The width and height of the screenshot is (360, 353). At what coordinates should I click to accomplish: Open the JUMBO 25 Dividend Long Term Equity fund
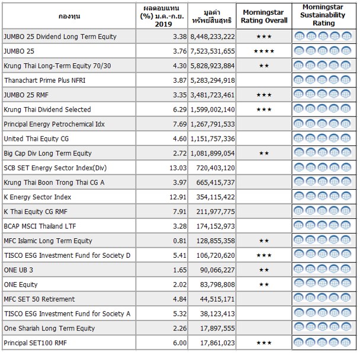pos(60,37)
